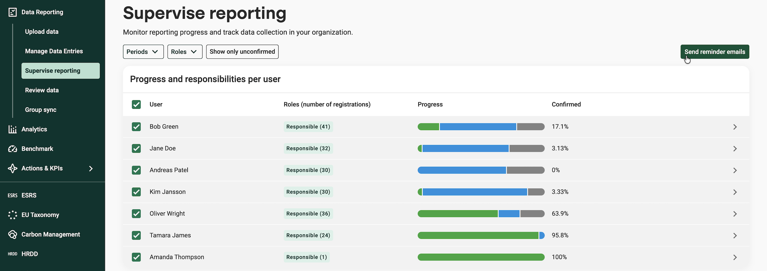Go to Review data in sidebar
This screenshot has height=271, width=767.
click(x=42, y=90)
